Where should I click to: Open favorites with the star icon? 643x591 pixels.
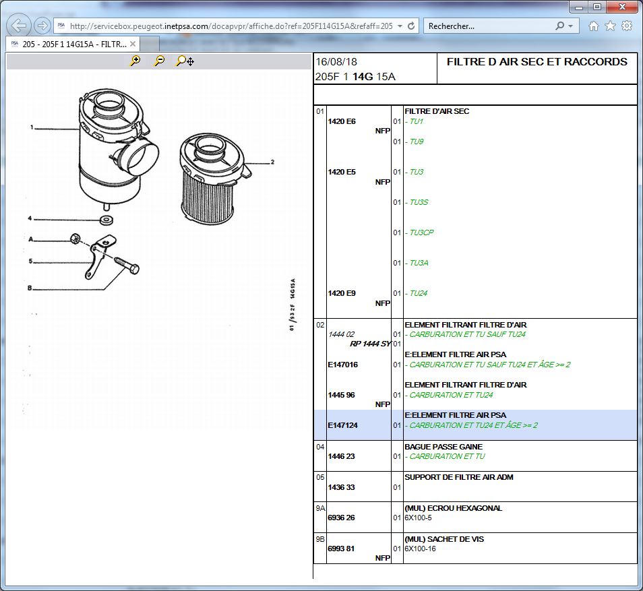(610, 26)
